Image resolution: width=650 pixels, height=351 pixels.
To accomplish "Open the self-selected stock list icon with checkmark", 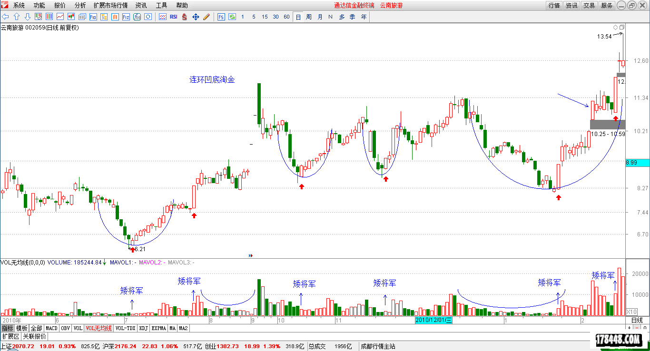I will click(x=38, y=17).
